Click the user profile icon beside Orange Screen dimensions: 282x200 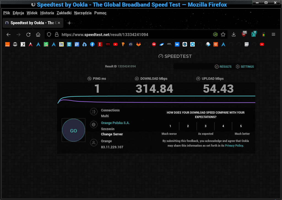pos(94,143)
